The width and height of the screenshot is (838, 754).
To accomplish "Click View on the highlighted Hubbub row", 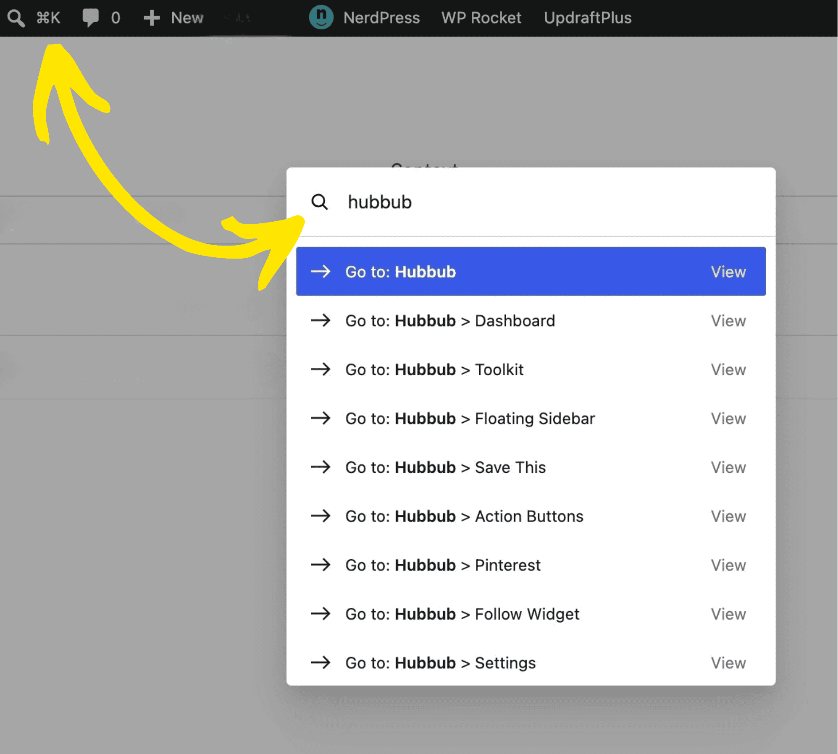I will point(728,272).
